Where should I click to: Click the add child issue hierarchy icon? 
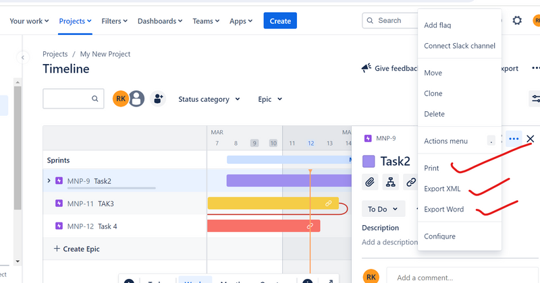pyautogui.click(x=391, y=182)
